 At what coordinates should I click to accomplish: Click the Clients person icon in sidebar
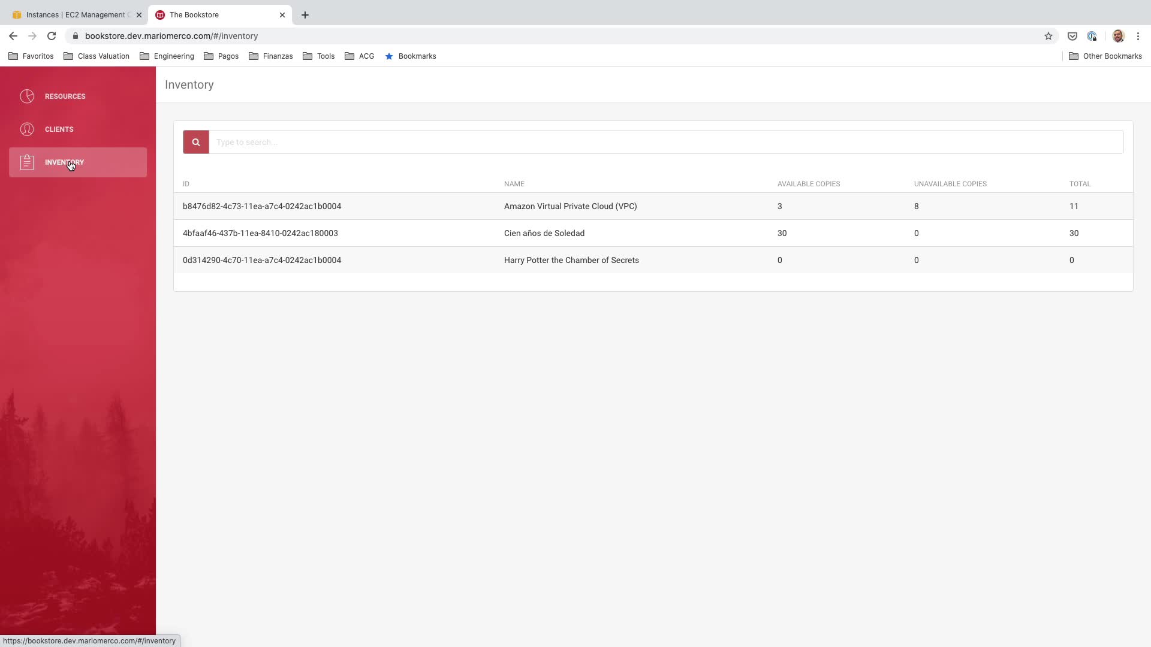tap(27, 129)
